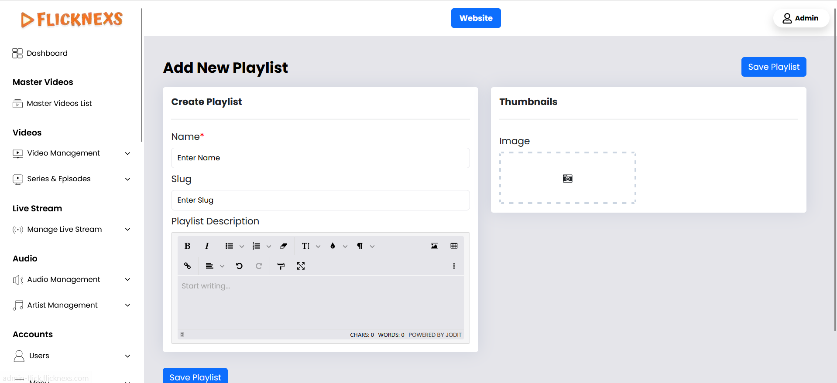This screenshot has height=383, width=837.
Task: Open the font size dropdown arrow
Action: (318, 247)
